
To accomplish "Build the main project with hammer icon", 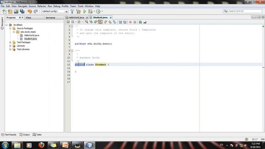I will coord(72,11).
